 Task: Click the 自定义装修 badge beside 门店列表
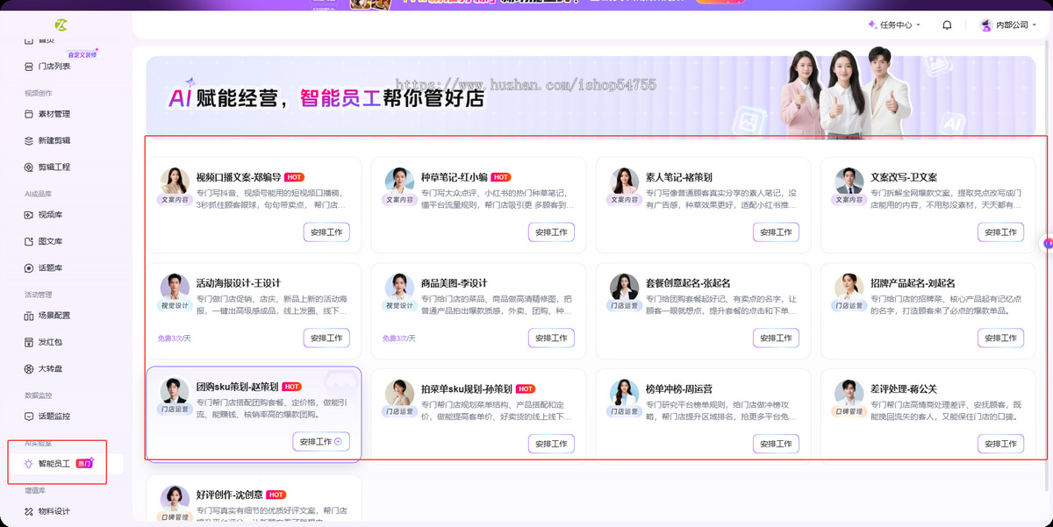(x=82, y=53)
